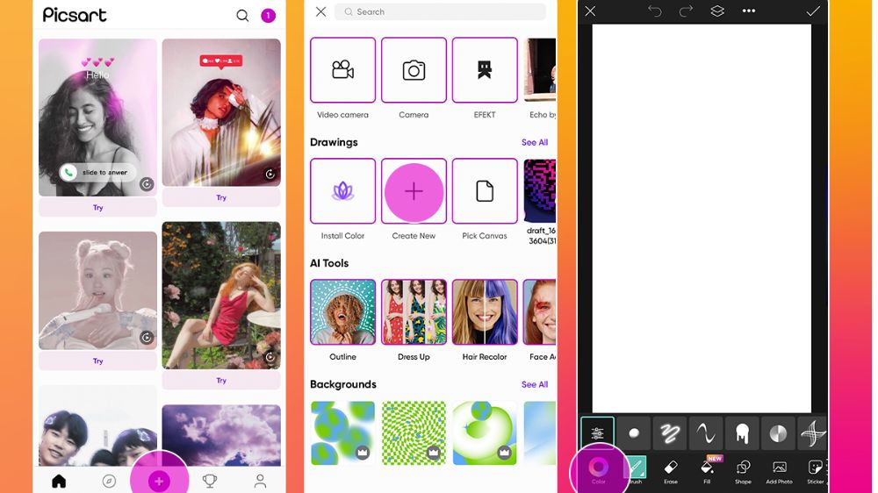This screenshot has height=493, width=878.
Task: Close the drawing editor with X
Action: coord(590,11)
